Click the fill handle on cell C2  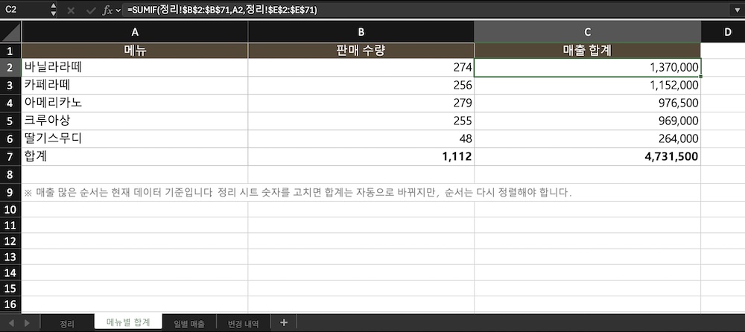(701, 76)
